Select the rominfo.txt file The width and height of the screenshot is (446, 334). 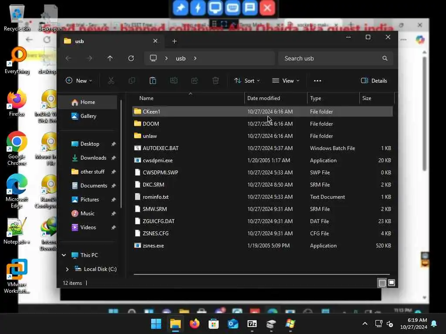[x=262, y=197]
